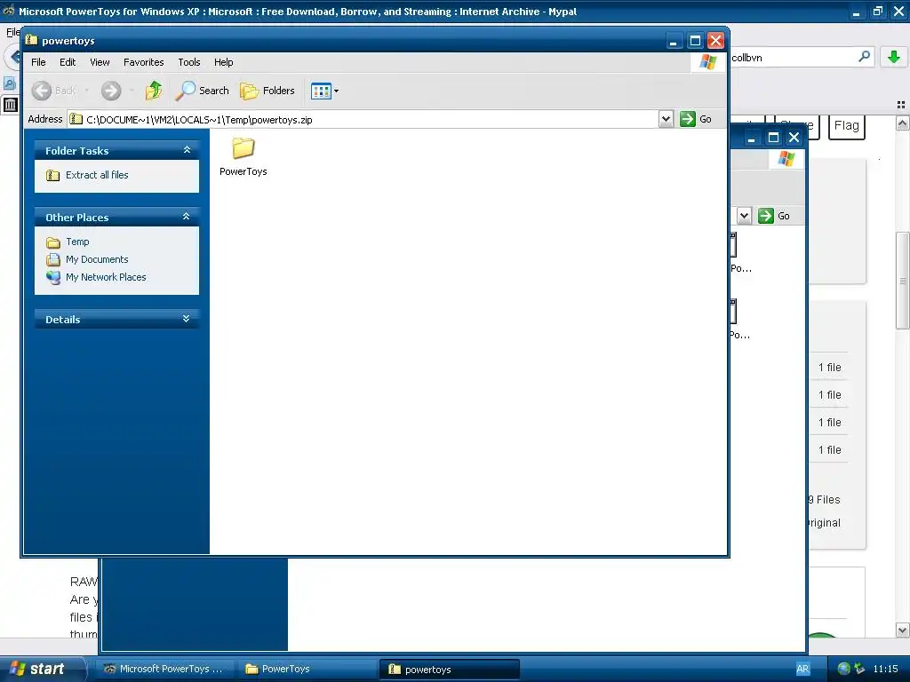Collapse the Folder Tasks panel
The image size is (910, 682).
(x=187, y=149)
